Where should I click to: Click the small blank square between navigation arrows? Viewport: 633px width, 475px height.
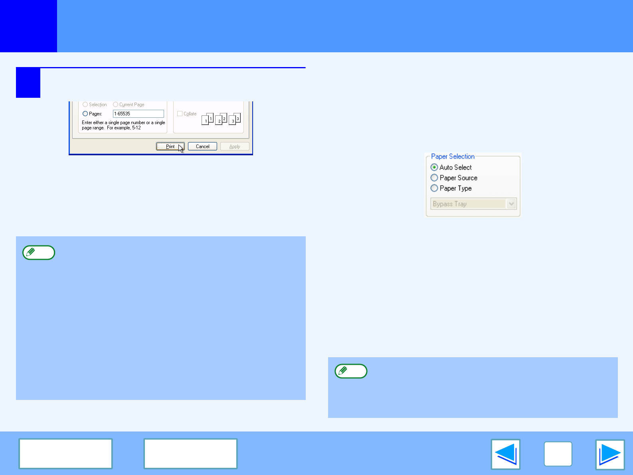tap(558, 454)
